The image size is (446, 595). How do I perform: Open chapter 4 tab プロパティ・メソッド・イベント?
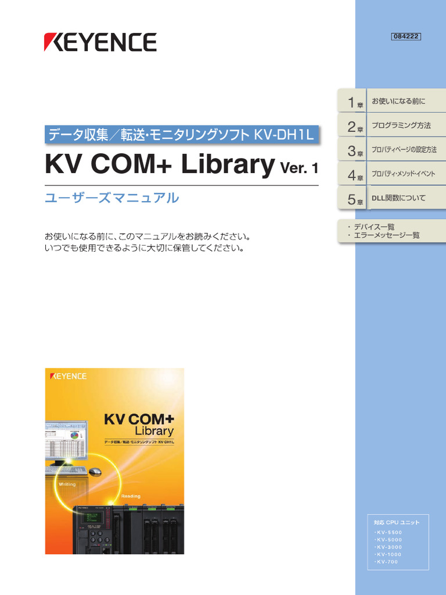pos(391,173)
